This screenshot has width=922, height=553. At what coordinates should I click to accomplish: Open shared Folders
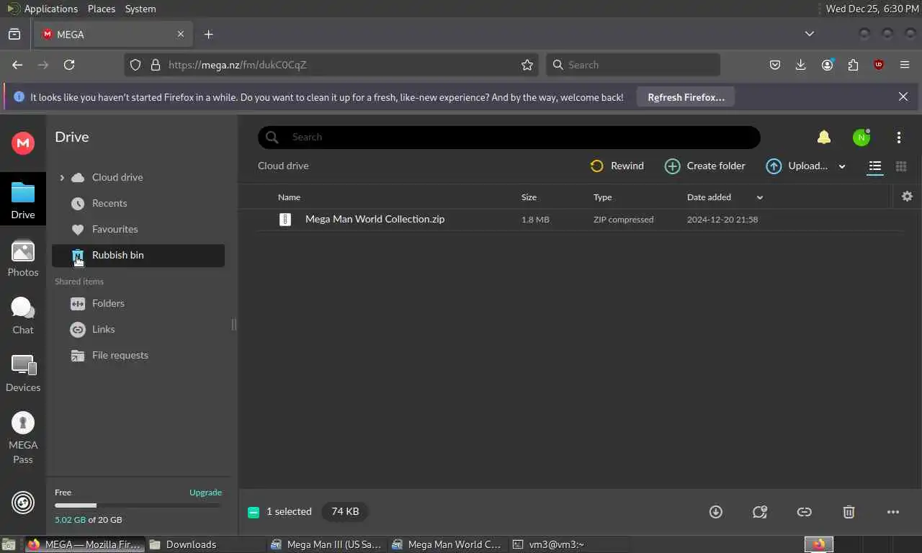(x=108, y=303)
